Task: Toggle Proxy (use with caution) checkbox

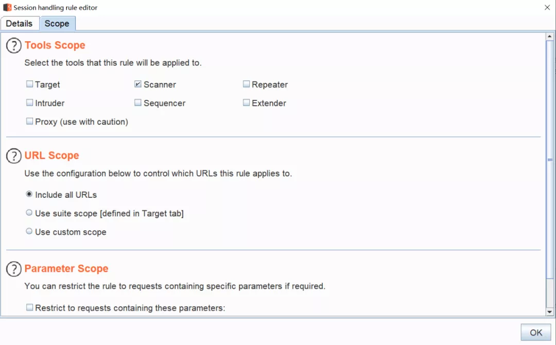Action: coord(29,121)
